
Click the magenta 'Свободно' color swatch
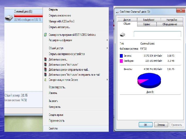pos(121,61)
